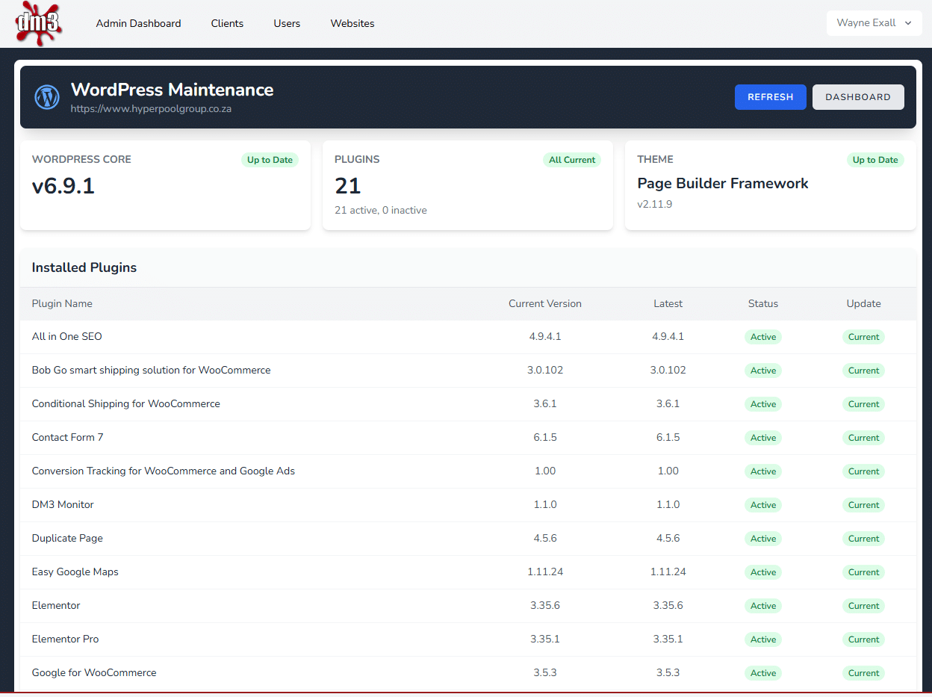This screenshot has height=697, width=932.
Task: Click the Update column header
Action: click(x=863, y=303)
